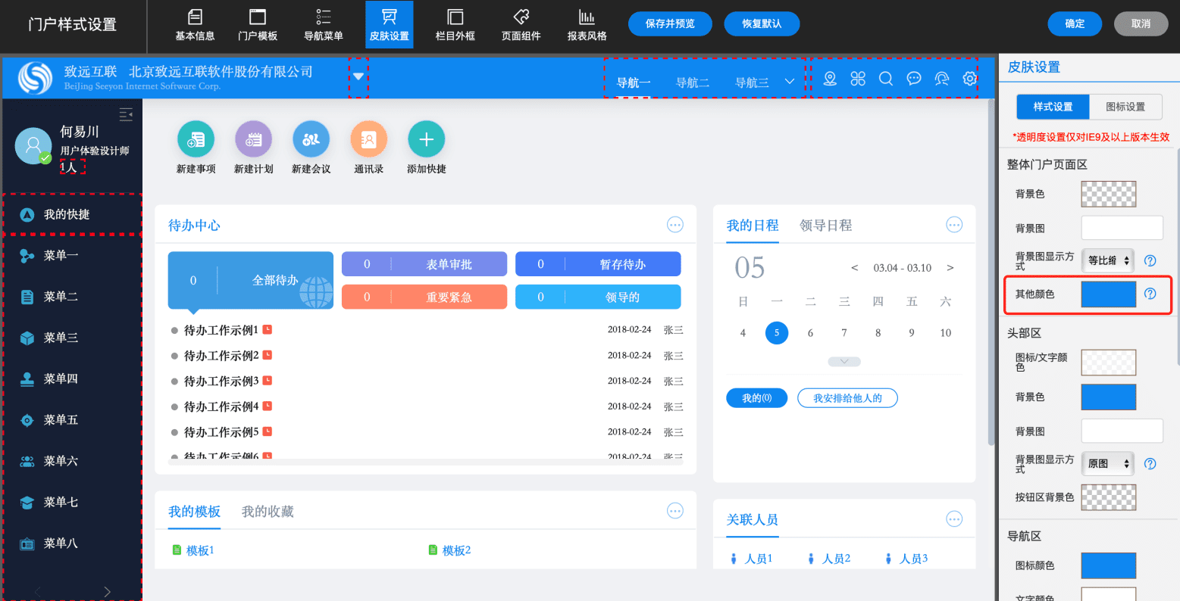Open the 栏目外框 section
Viewport: 1180px width, 601px height.
(x=455, y=24)
